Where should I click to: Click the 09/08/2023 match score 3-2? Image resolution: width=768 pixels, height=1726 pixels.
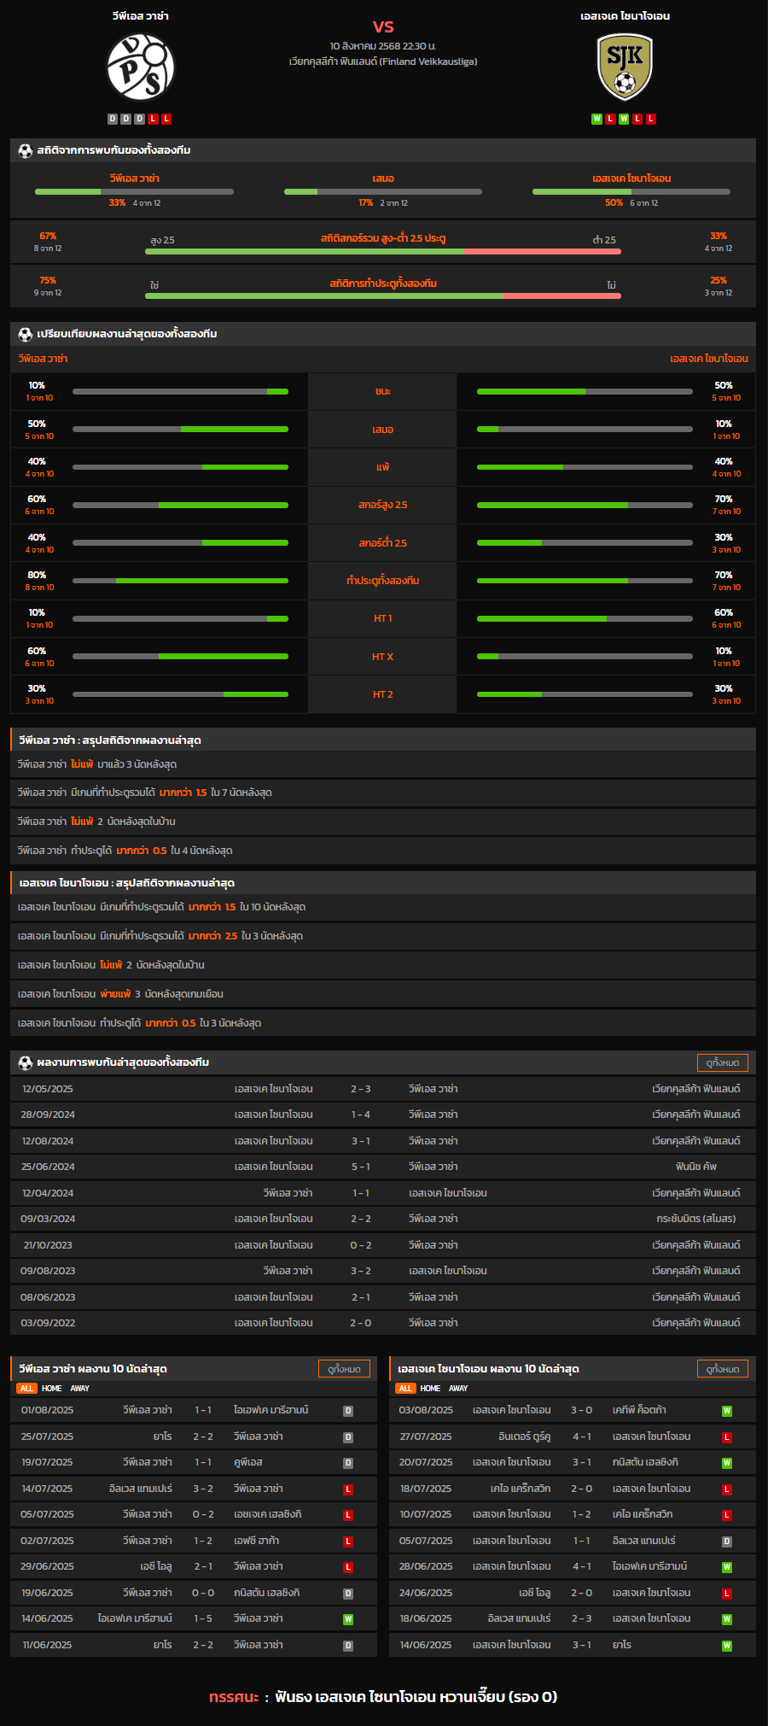360,1271
